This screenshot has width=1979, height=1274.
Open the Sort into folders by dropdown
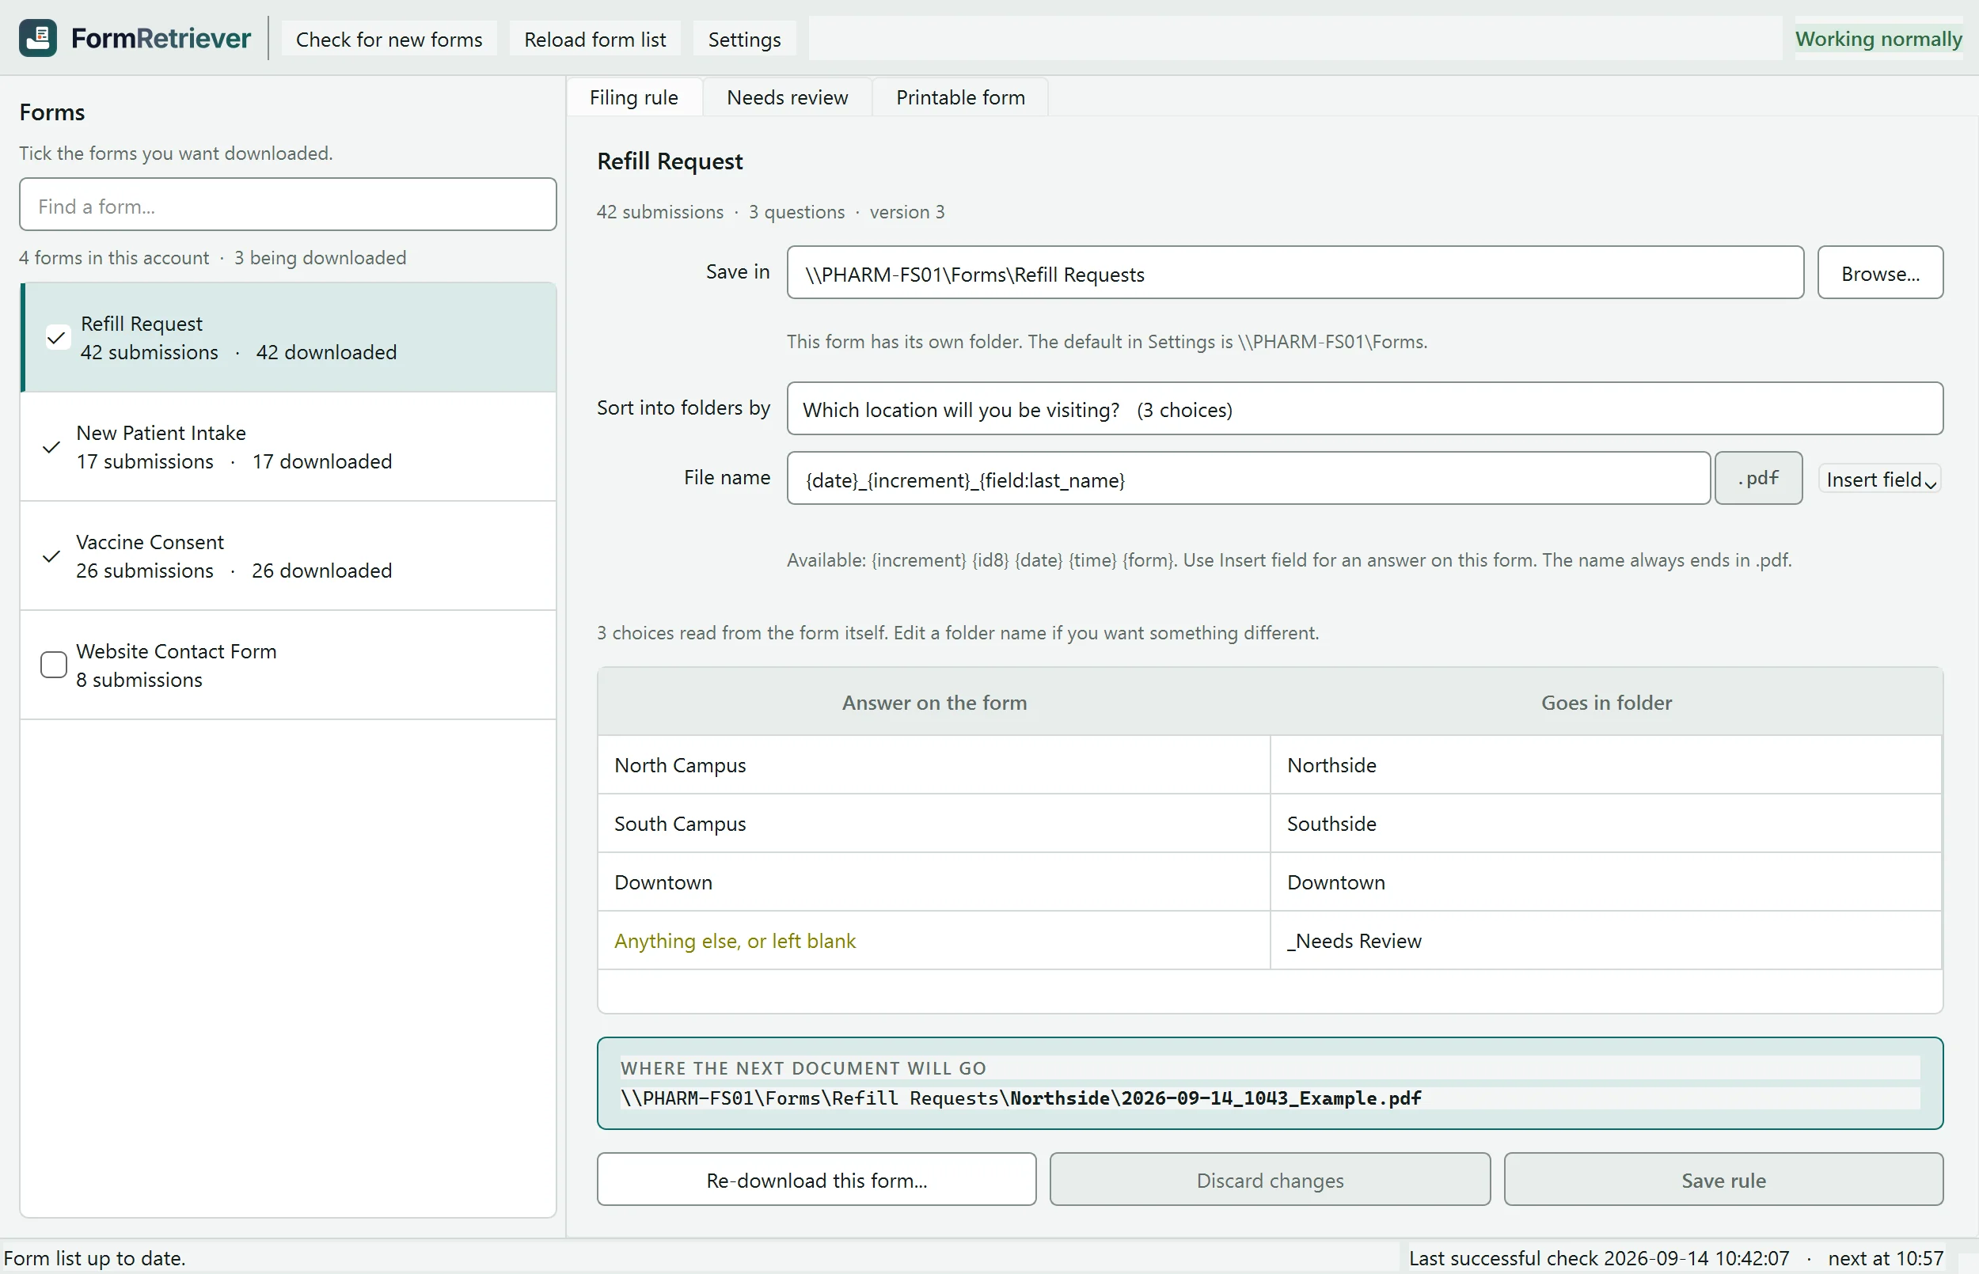(x=1364, y=408)
